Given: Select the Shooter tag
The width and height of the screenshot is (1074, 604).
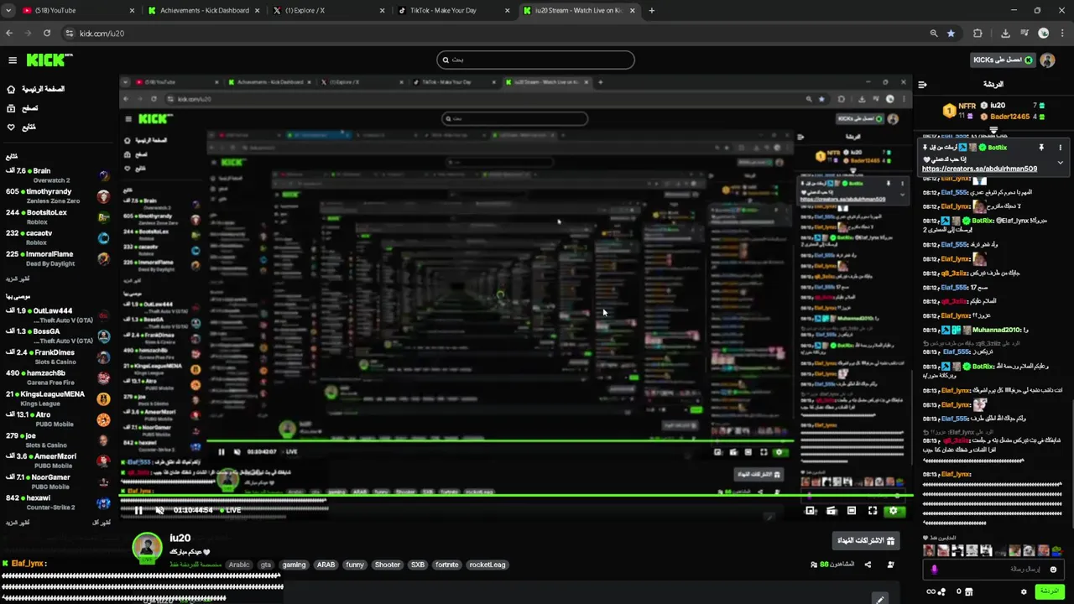Looking at the screenshot, I should coord(388,565).
